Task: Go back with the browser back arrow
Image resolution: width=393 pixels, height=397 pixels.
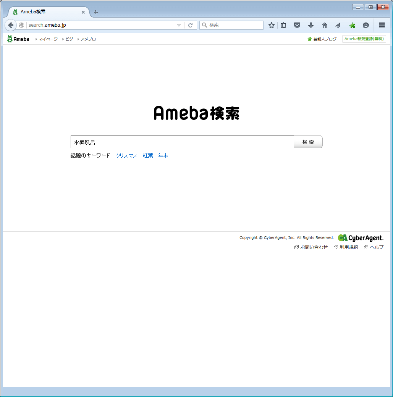Action: click(x=11, y=25)
